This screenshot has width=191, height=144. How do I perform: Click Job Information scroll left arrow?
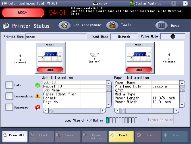pos(46,110)
